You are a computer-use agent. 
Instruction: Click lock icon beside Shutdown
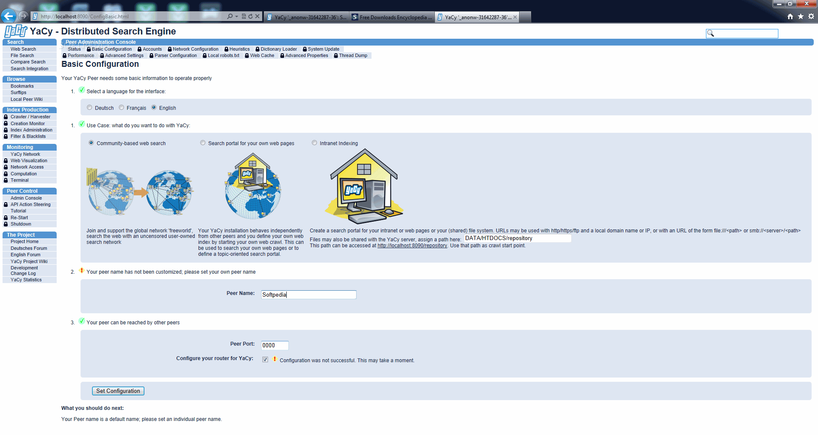[6, 224]
